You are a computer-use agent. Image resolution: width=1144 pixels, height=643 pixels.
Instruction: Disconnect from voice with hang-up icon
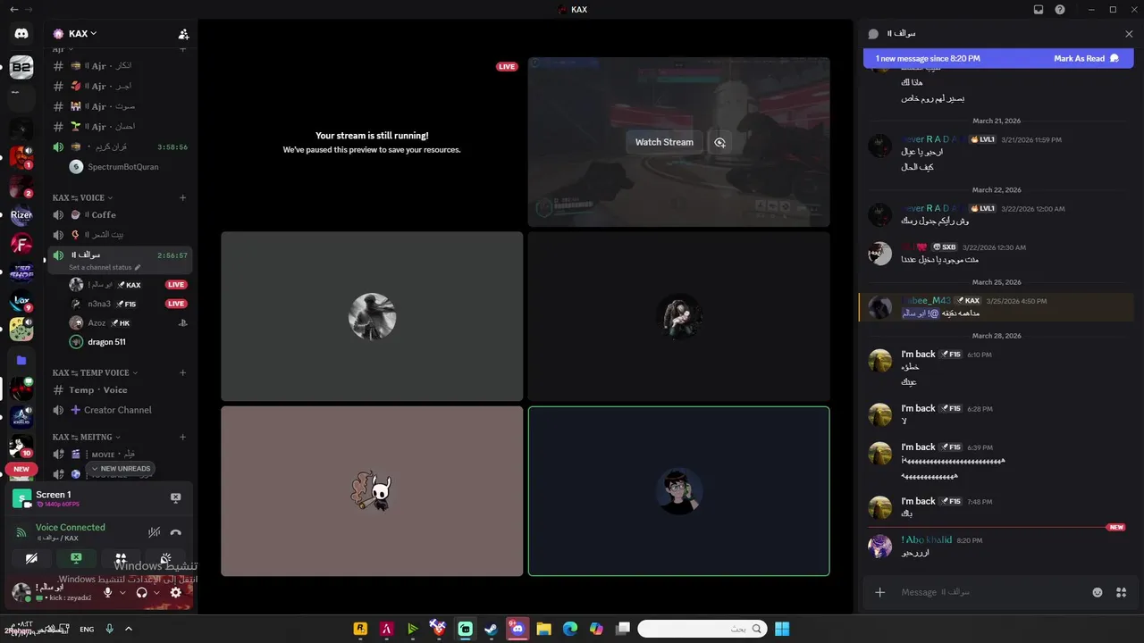pos(176,532)
